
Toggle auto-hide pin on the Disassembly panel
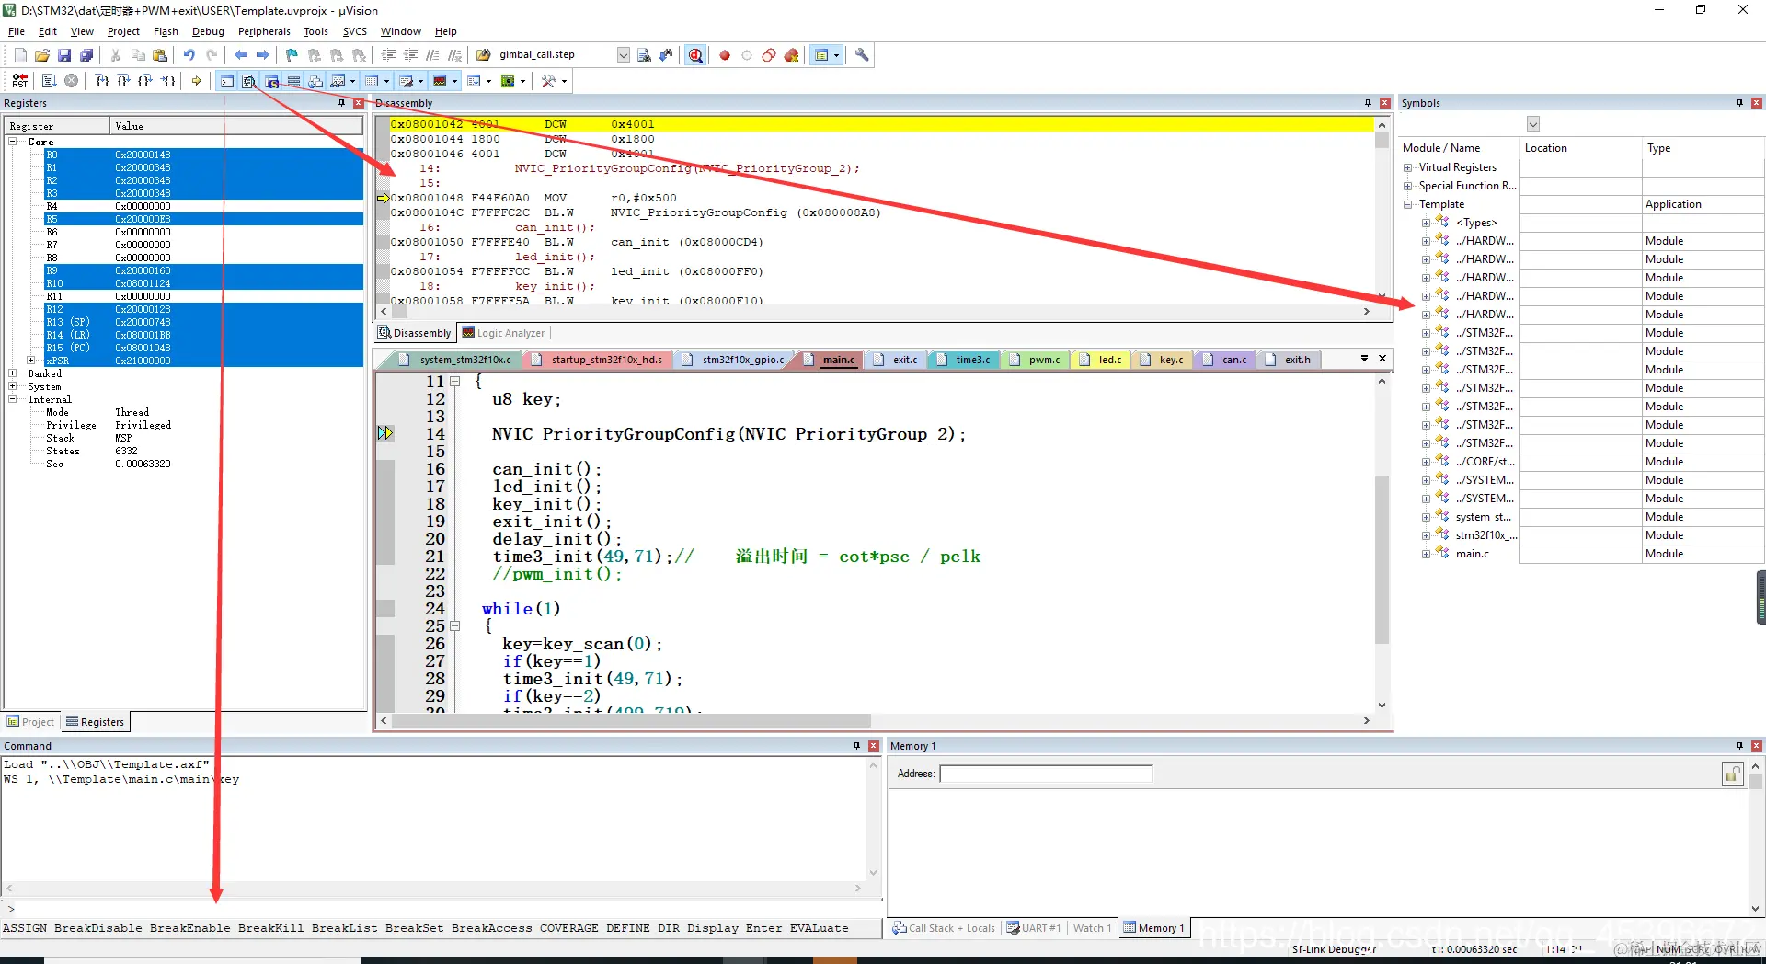click(1368, 103)
